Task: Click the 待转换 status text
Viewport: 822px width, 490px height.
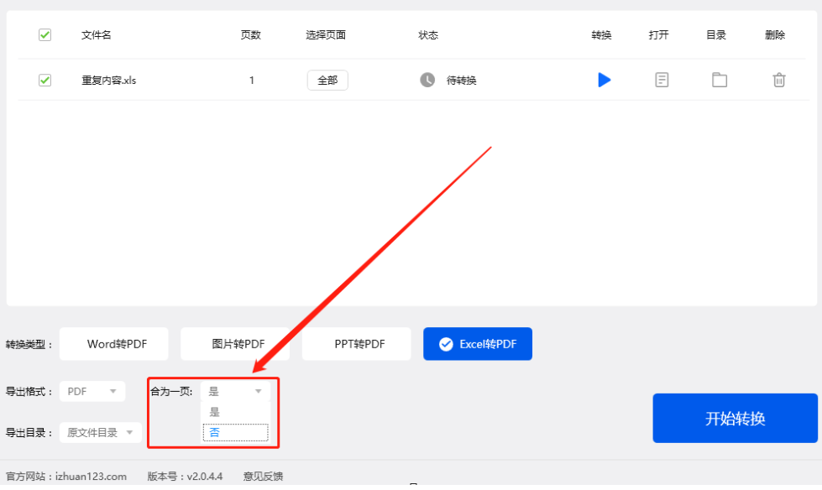Action: (x=461, y=81)
